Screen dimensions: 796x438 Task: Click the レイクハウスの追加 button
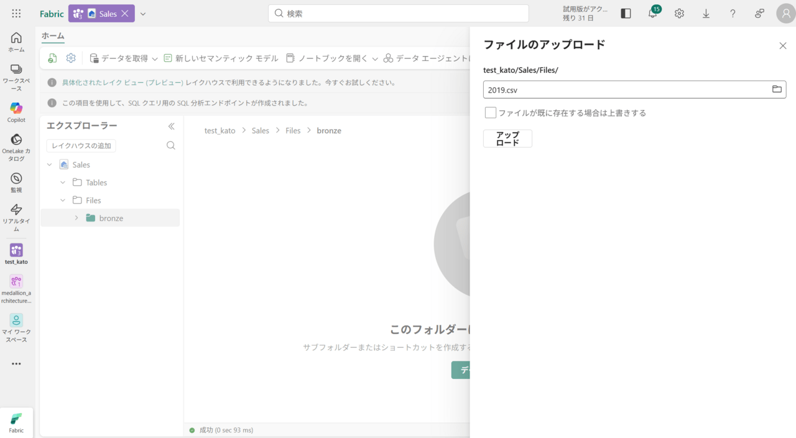81,146
